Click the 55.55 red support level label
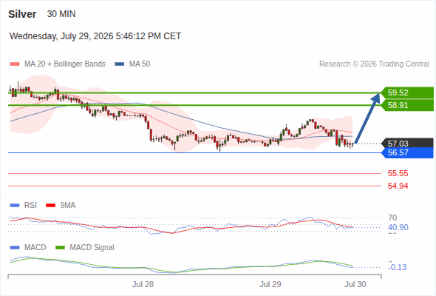The image size is (436, 296). coord(398,173)
